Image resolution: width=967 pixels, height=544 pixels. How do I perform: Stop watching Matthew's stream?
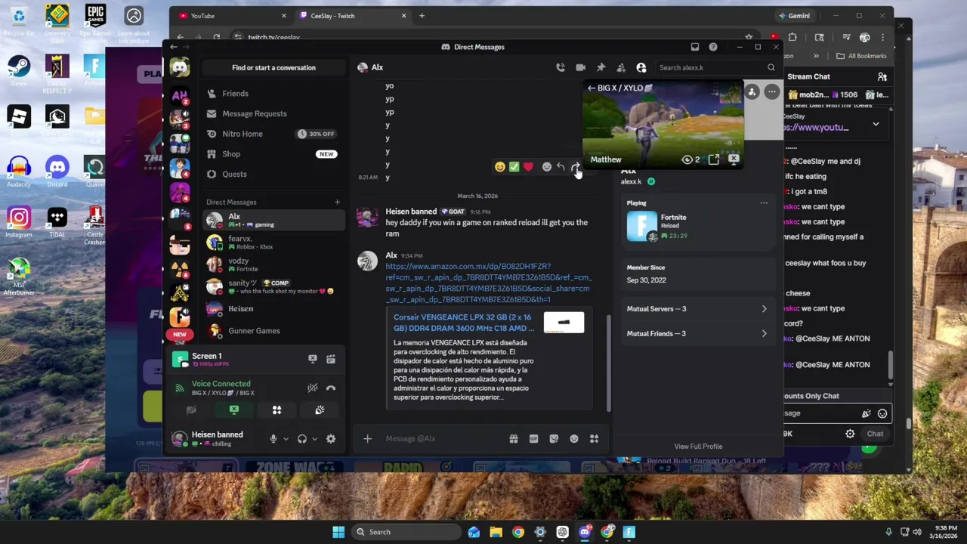[734, 159]
